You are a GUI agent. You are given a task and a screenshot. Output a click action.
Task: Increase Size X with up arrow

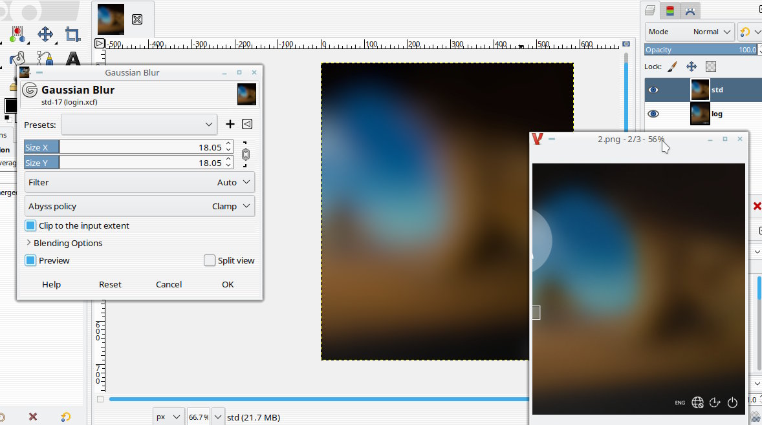tap(228, 143)
